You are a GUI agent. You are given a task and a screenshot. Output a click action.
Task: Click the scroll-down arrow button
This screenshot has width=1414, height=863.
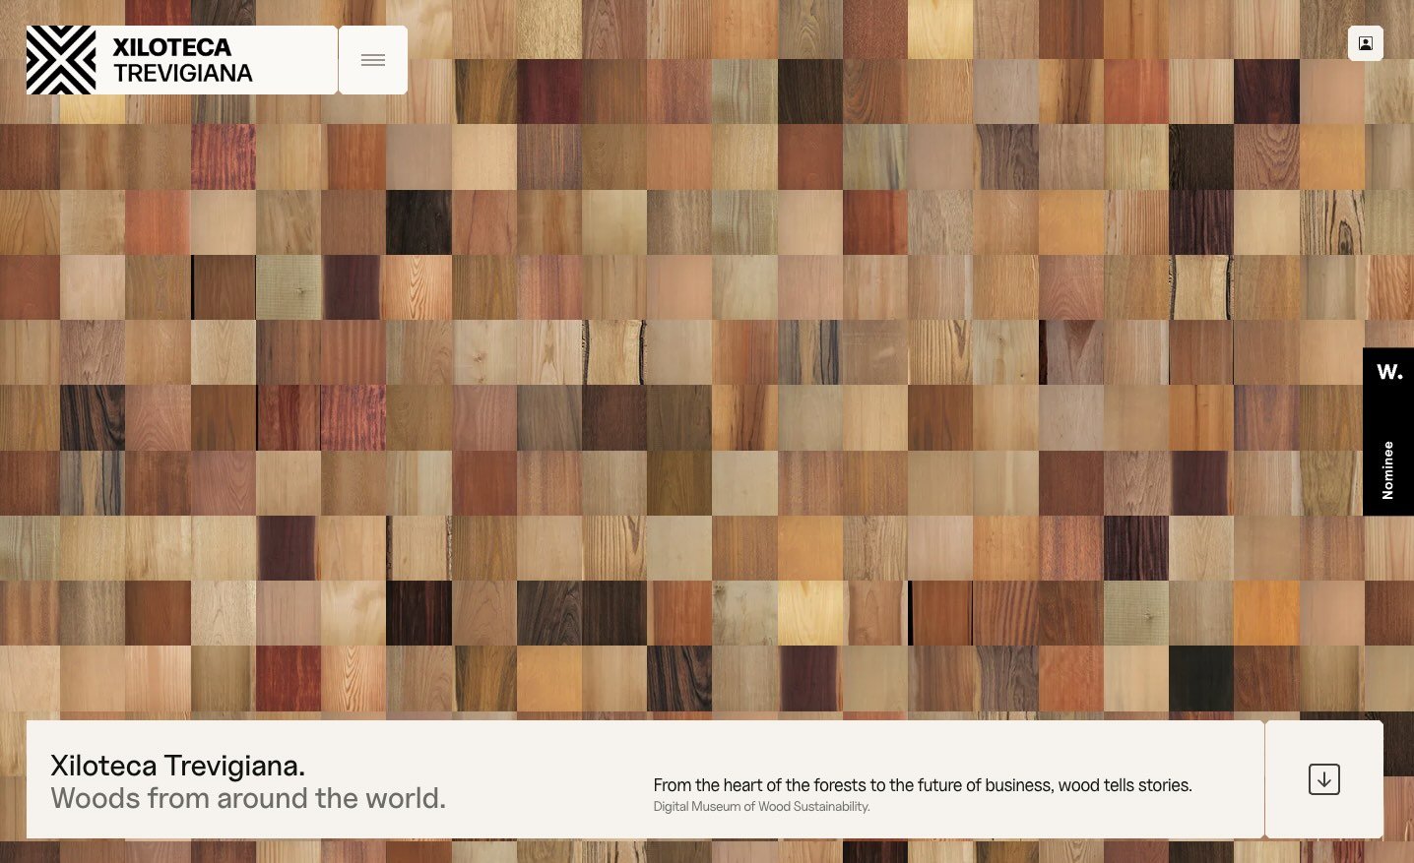[1324, 779]
